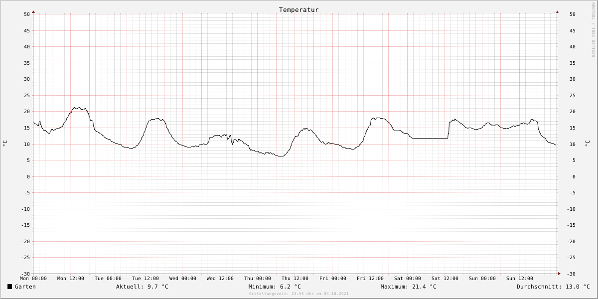
Task: Click the Minimum: 6.2 °C value
Action: 275,287
